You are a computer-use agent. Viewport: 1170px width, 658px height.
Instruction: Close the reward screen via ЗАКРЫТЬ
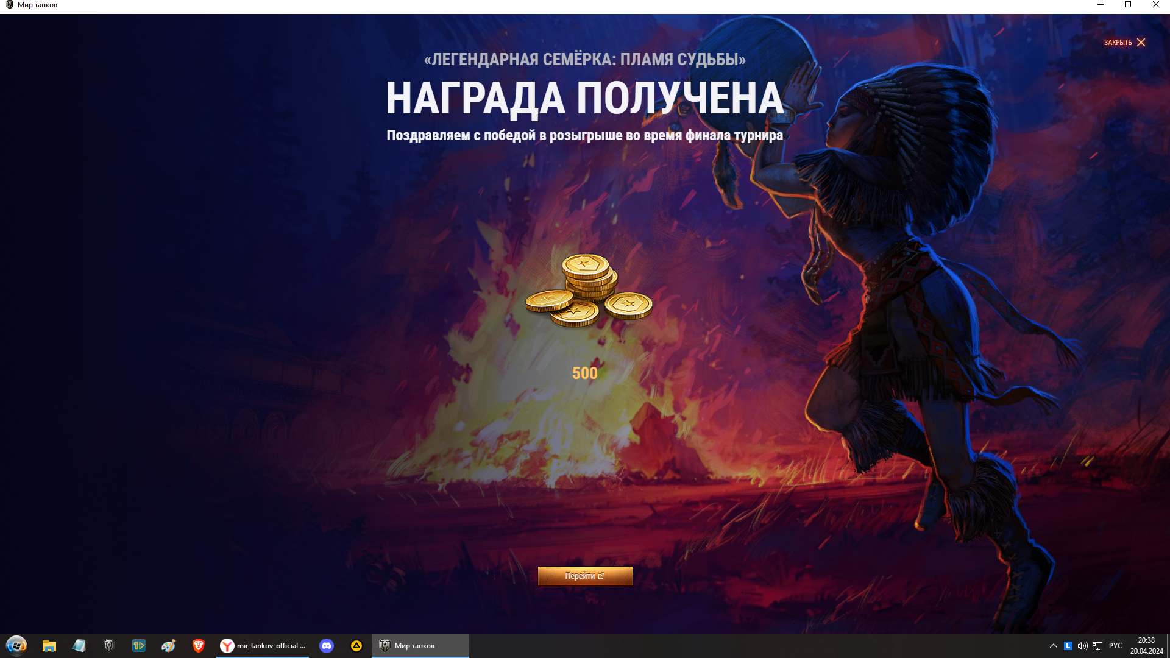1124,43
